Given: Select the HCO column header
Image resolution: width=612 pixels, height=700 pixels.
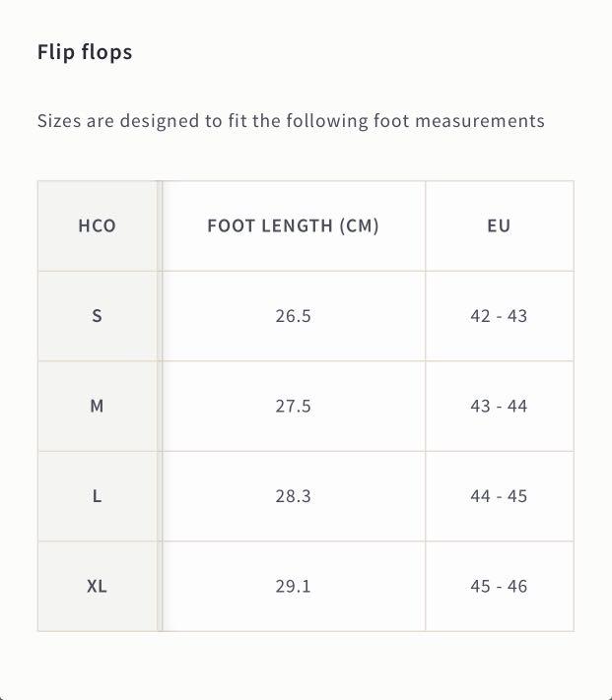Looking at the screenshot, I should [98, 225].
